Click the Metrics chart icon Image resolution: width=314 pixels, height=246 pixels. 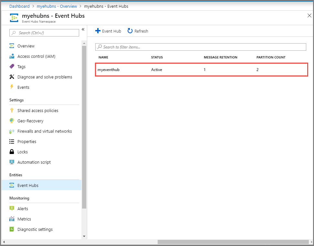[x=12, y=219]
